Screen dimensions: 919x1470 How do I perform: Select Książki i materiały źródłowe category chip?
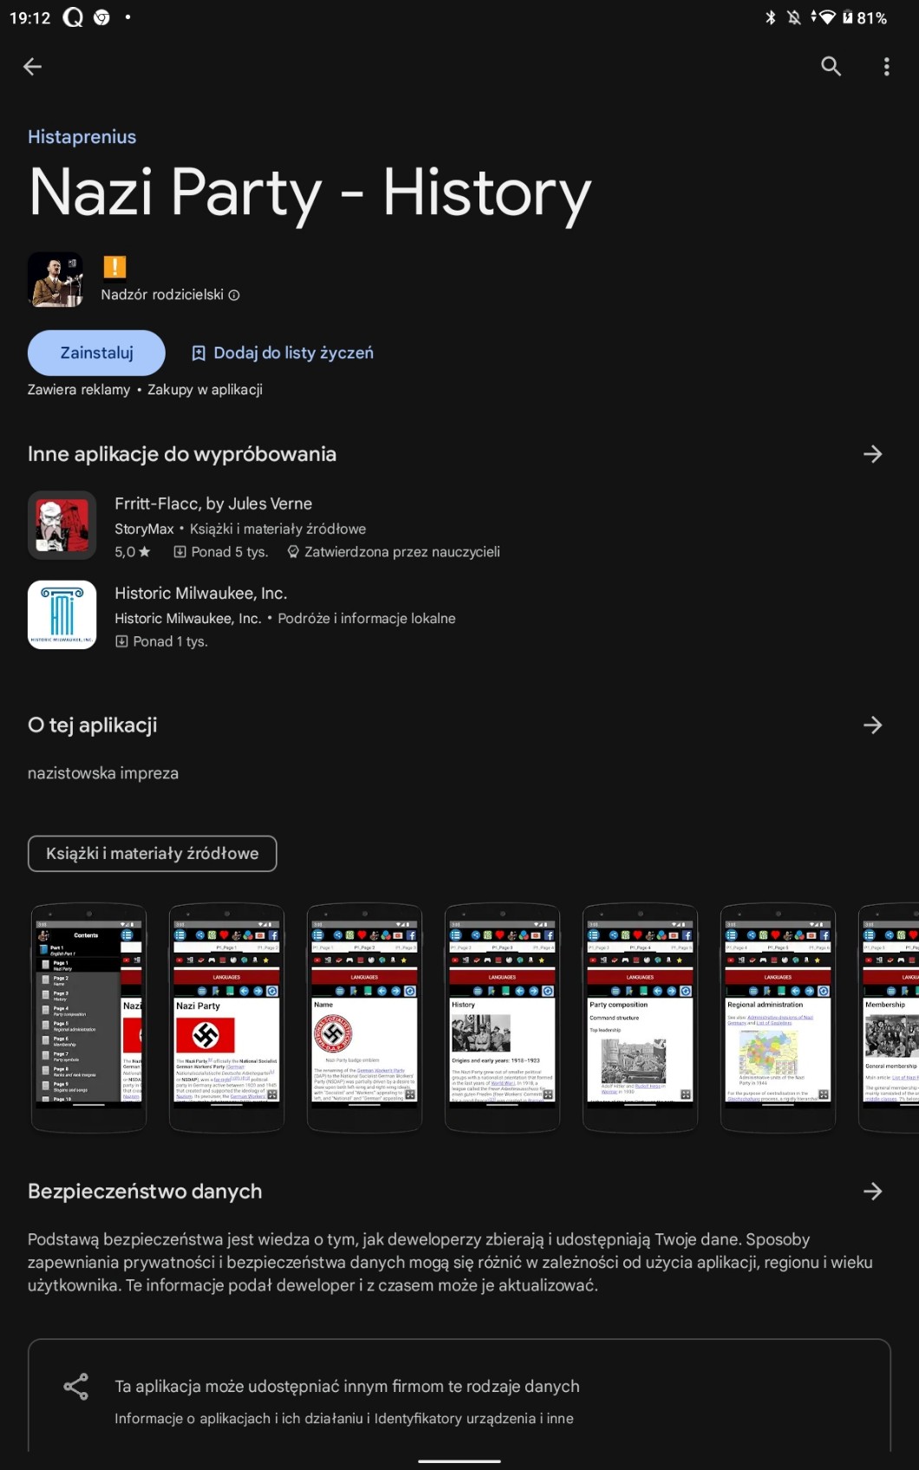[x=153, y=854]
